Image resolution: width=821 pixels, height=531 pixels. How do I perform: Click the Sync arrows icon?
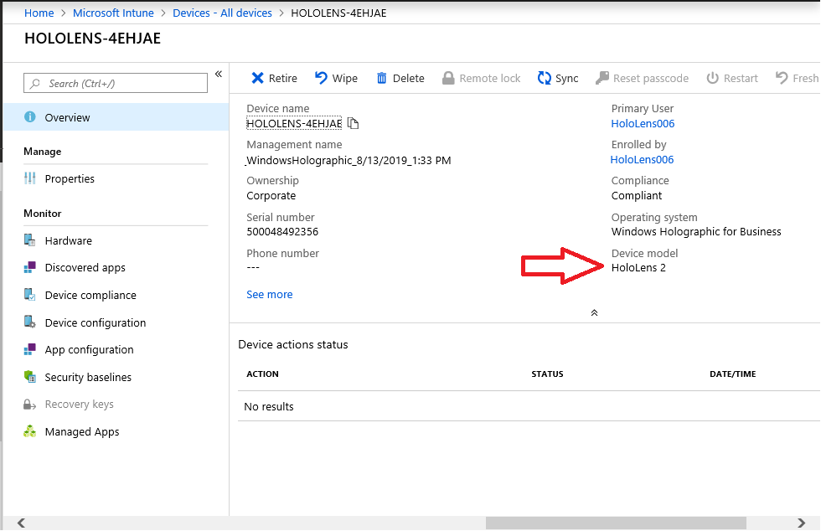pyautogui.click(x=545, y=78)
